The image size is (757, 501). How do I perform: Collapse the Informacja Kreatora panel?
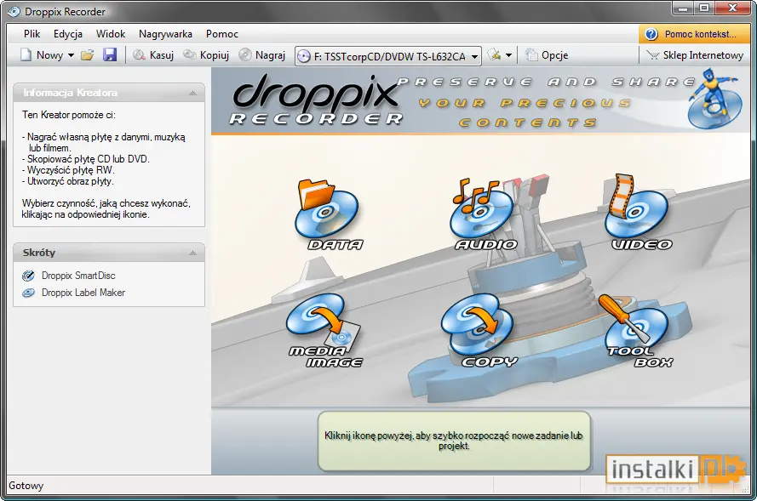[x=192, y=93]
